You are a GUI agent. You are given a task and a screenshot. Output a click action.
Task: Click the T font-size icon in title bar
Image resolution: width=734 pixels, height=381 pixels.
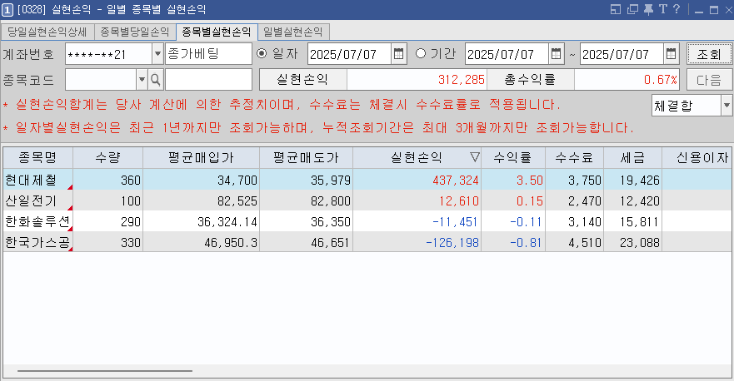pyautogui.click(x=662, y=9)
